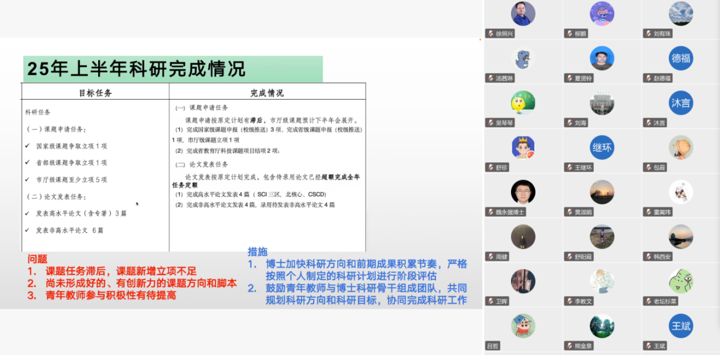This screenshot has width=720, height=355.
Task: Select 舒珍's crowned cartoon avatar
Action: [x=523, y=147]
